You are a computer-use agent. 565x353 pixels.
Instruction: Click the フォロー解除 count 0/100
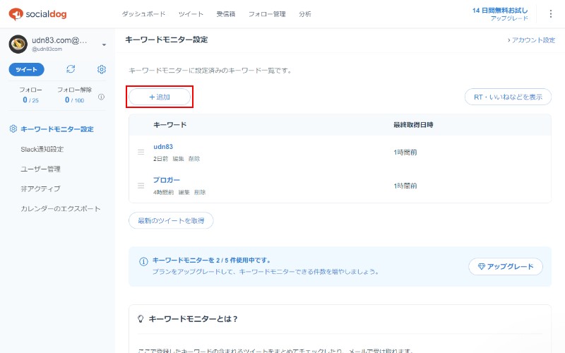point(75,100)
